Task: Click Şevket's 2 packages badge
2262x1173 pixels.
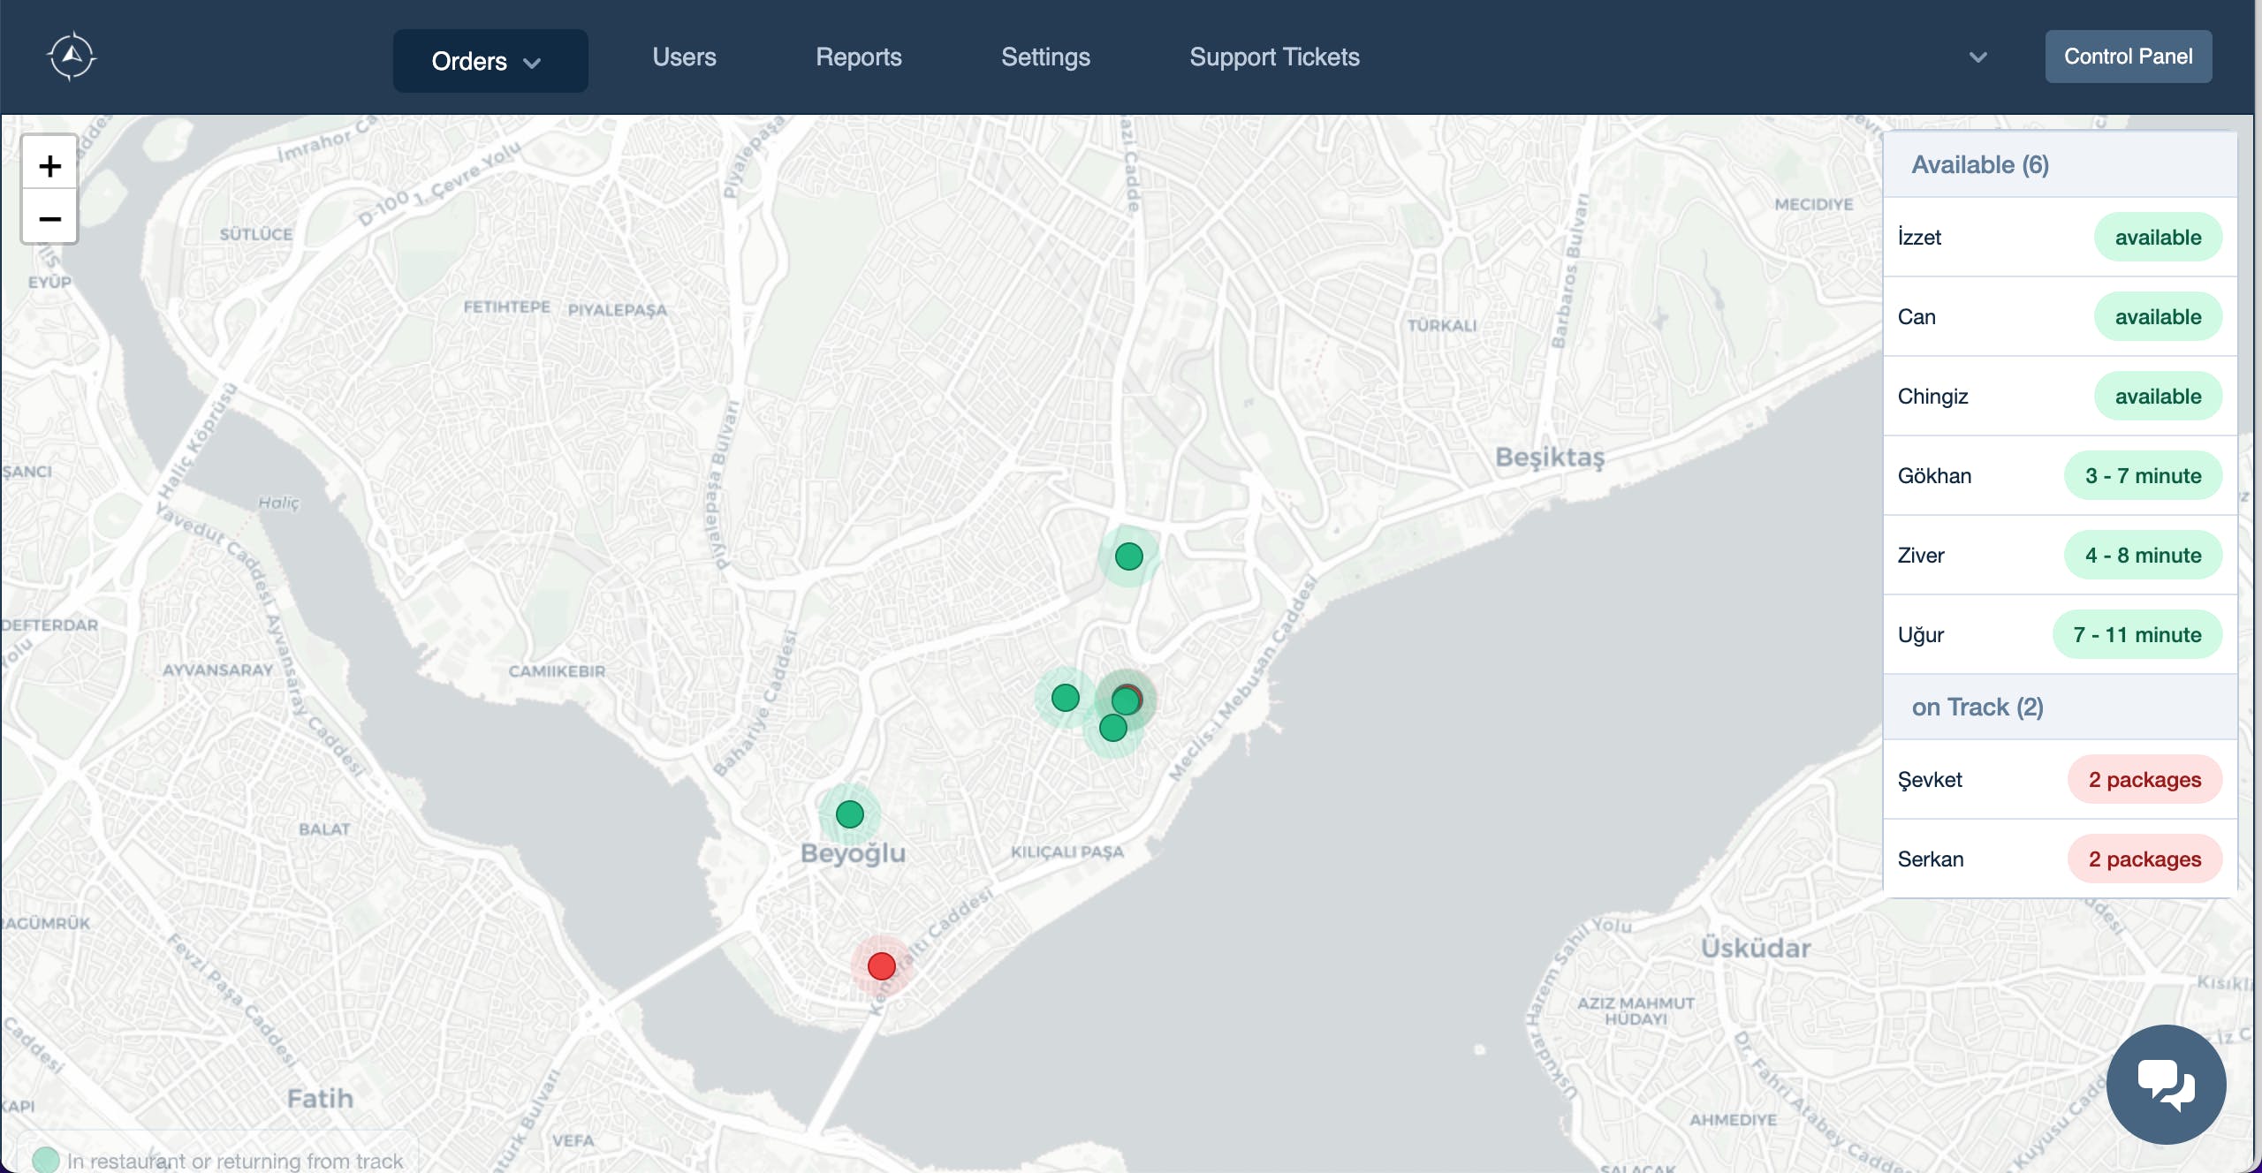Action: (2144, 779)
